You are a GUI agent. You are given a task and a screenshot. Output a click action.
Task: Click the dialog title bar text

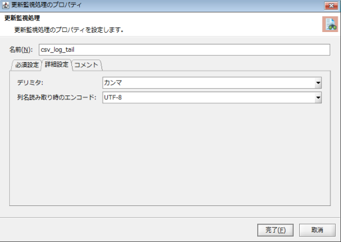point(46,5)
